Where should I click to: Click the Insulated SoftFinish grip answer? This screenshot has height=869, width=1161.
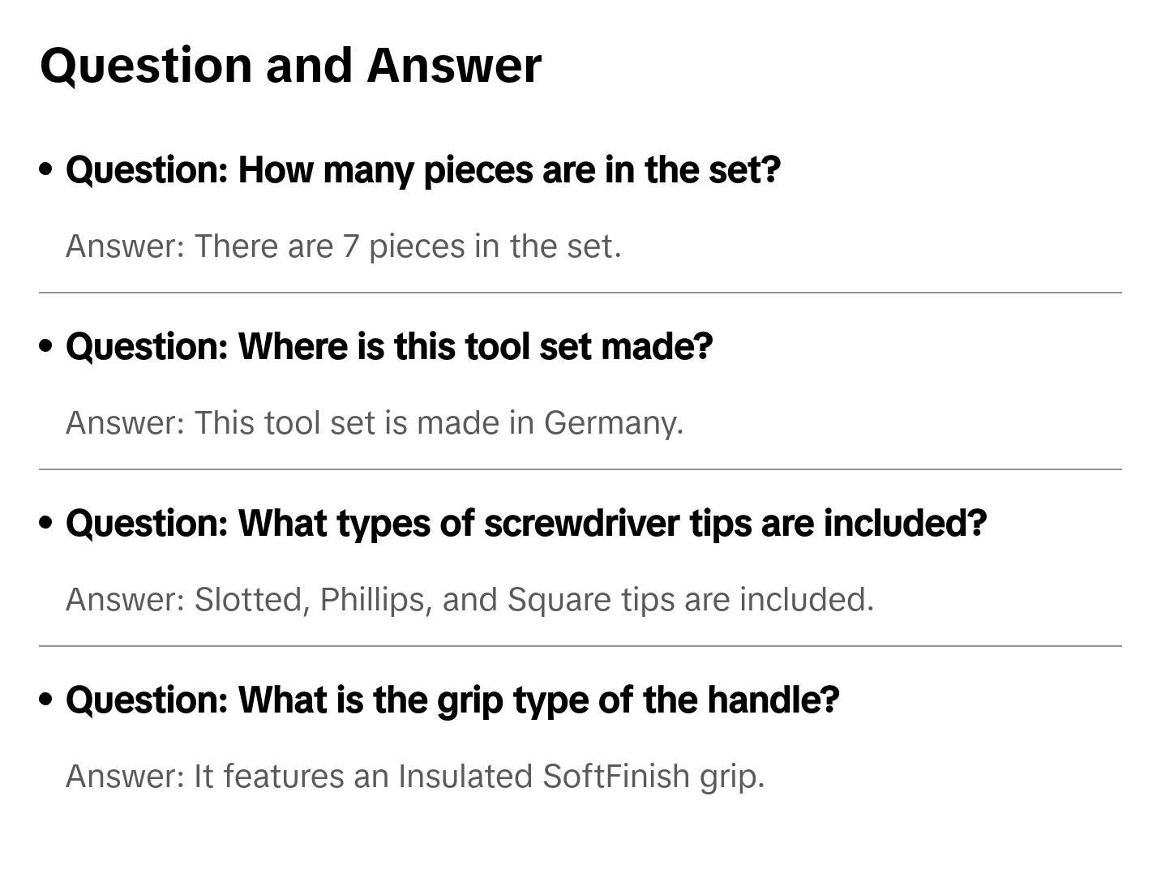[414, 777]
